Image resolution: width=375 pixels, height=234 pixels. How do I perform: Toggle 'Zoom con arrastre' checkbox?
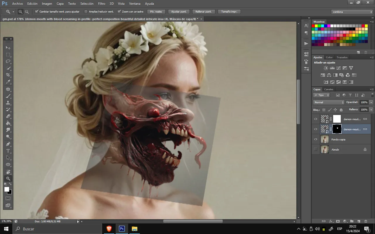click(119, 12)
